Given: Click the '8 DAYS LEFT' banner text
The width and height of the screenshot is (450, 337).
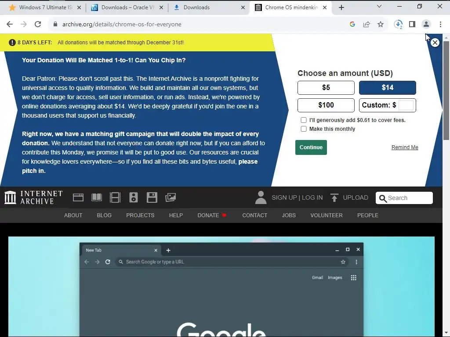Looking at the screenshot, I should click(x=35, y=43).
